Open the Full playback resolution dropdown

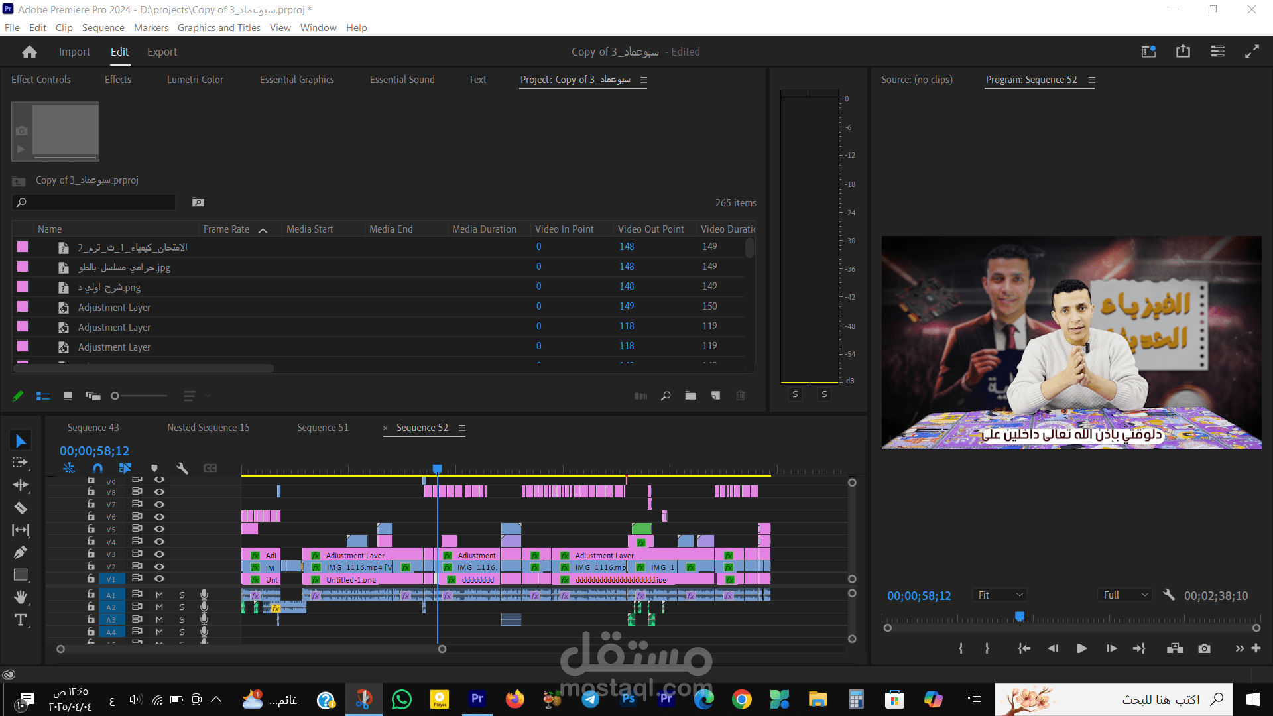click(1125, 595)
